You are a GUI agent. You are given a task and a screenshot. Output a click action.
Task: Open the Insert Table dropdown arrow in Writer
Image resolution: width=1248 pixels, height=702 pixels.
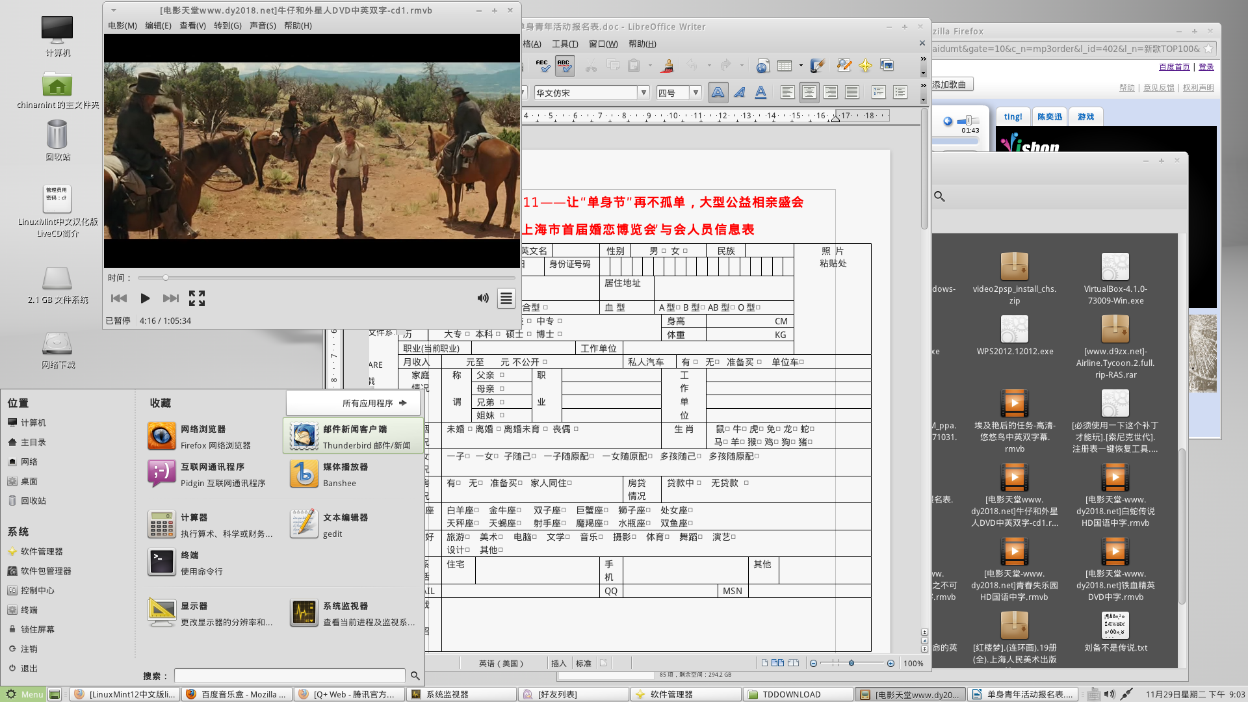click(x=801, y=65)
